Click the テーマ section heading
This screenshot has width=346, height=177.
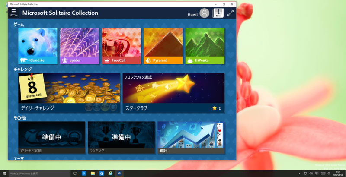click(19, 158)
